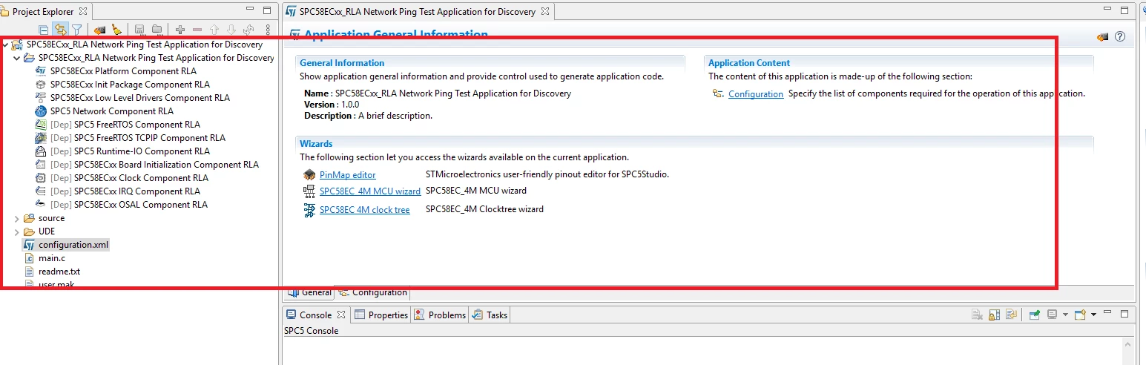Close the Project Explorer view tab
The image size is (1146, 365).
[x=83, y=12]
